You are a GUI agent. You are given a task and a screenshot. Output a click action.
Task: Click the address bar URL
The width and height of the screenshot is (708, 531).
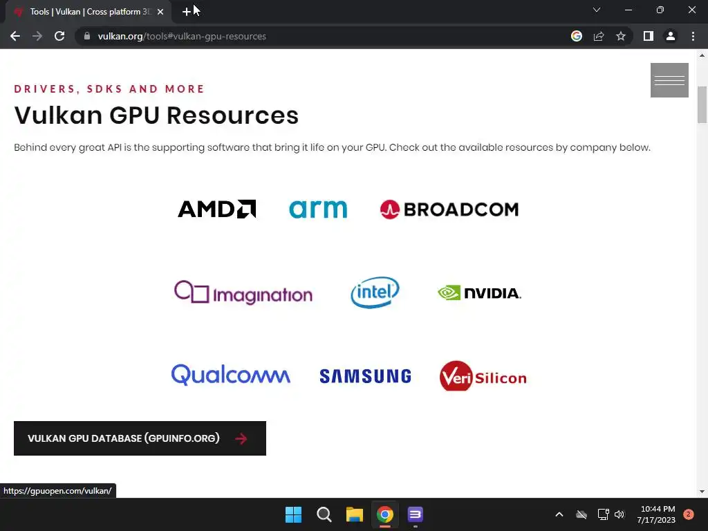click(182, 36)
